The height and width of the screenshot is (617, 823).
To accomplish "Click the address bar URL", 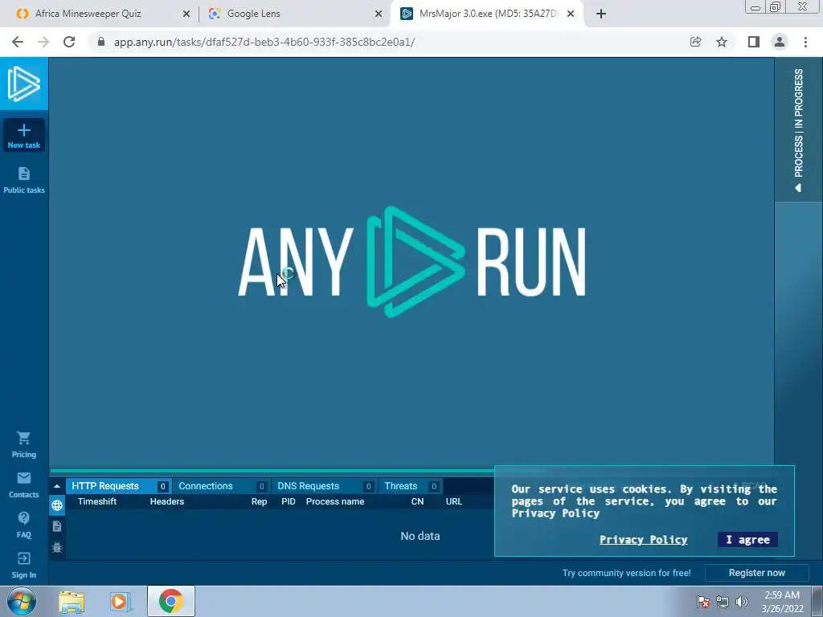I will tap(264, 42).
